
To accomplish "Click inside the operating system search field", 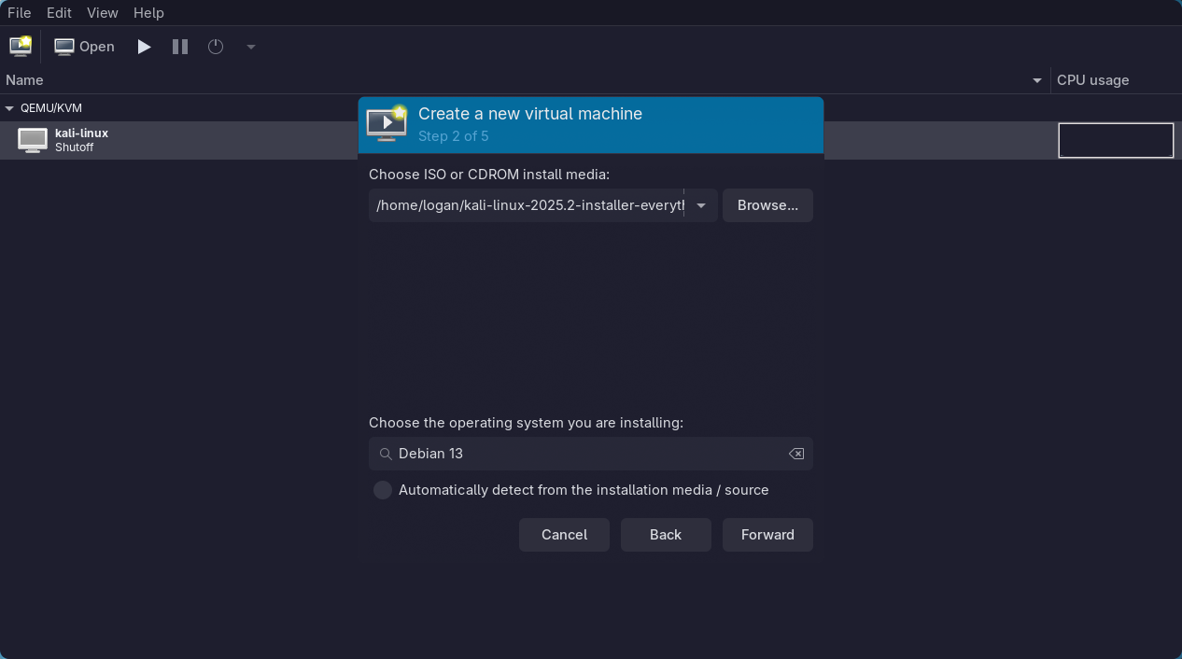I will (560, 454).
